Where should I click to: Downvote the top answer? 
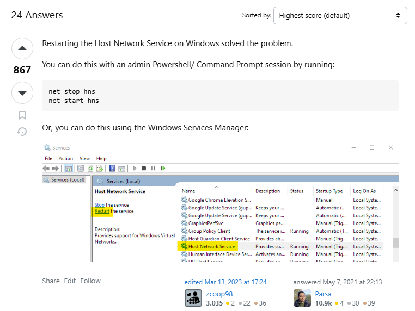point(22,93)
